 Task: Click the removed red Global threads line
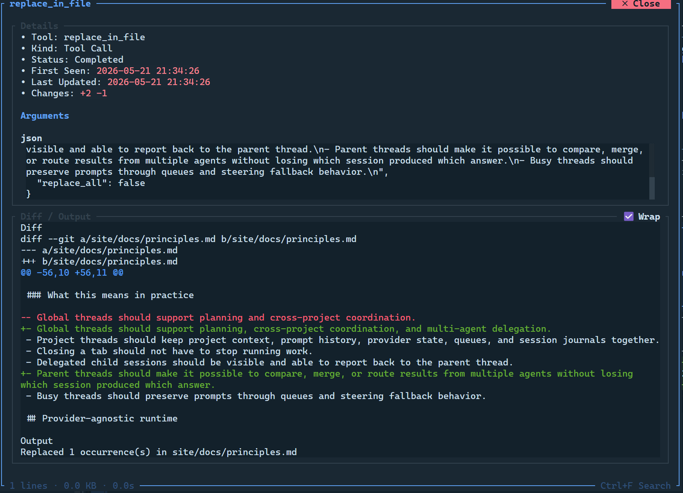[218, 317]
